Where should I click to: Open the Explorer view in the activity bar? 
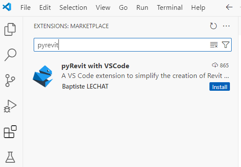(x=10, y=29)
